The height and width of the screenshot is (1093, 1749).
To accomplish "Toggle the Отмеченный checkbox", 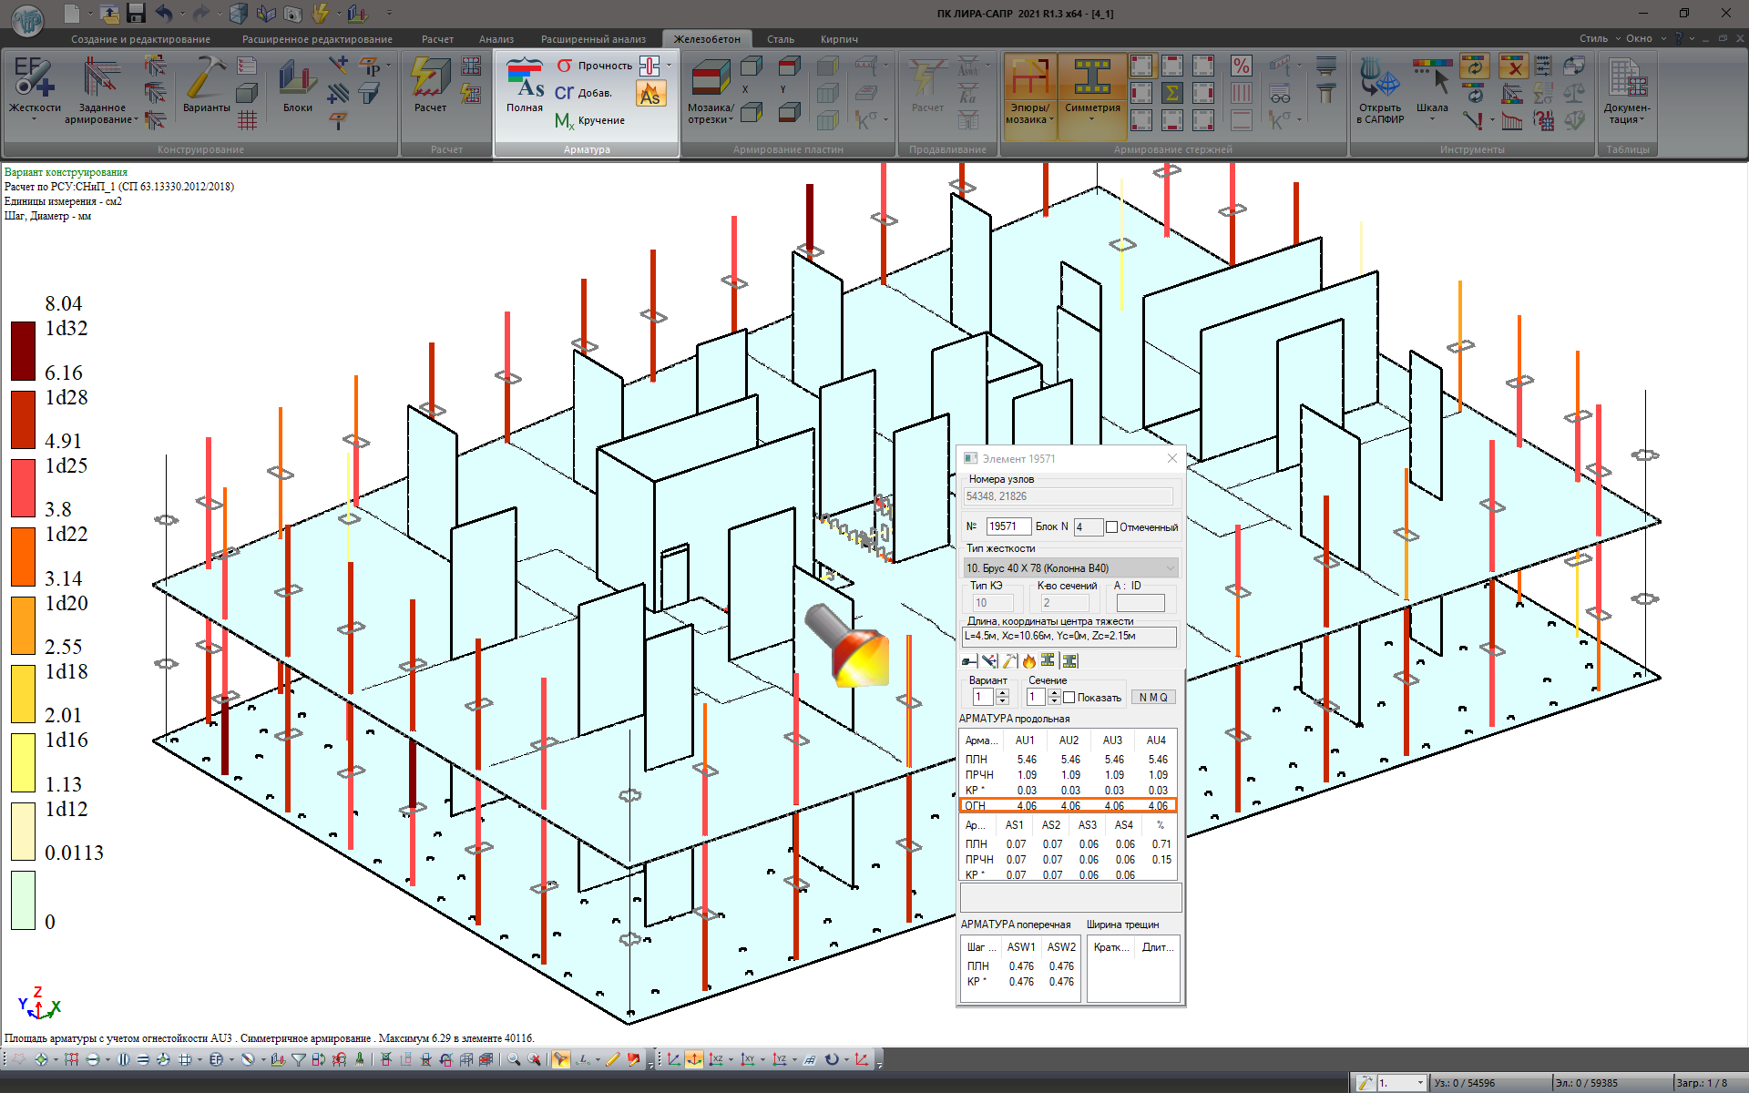I will click(1111, 526).
